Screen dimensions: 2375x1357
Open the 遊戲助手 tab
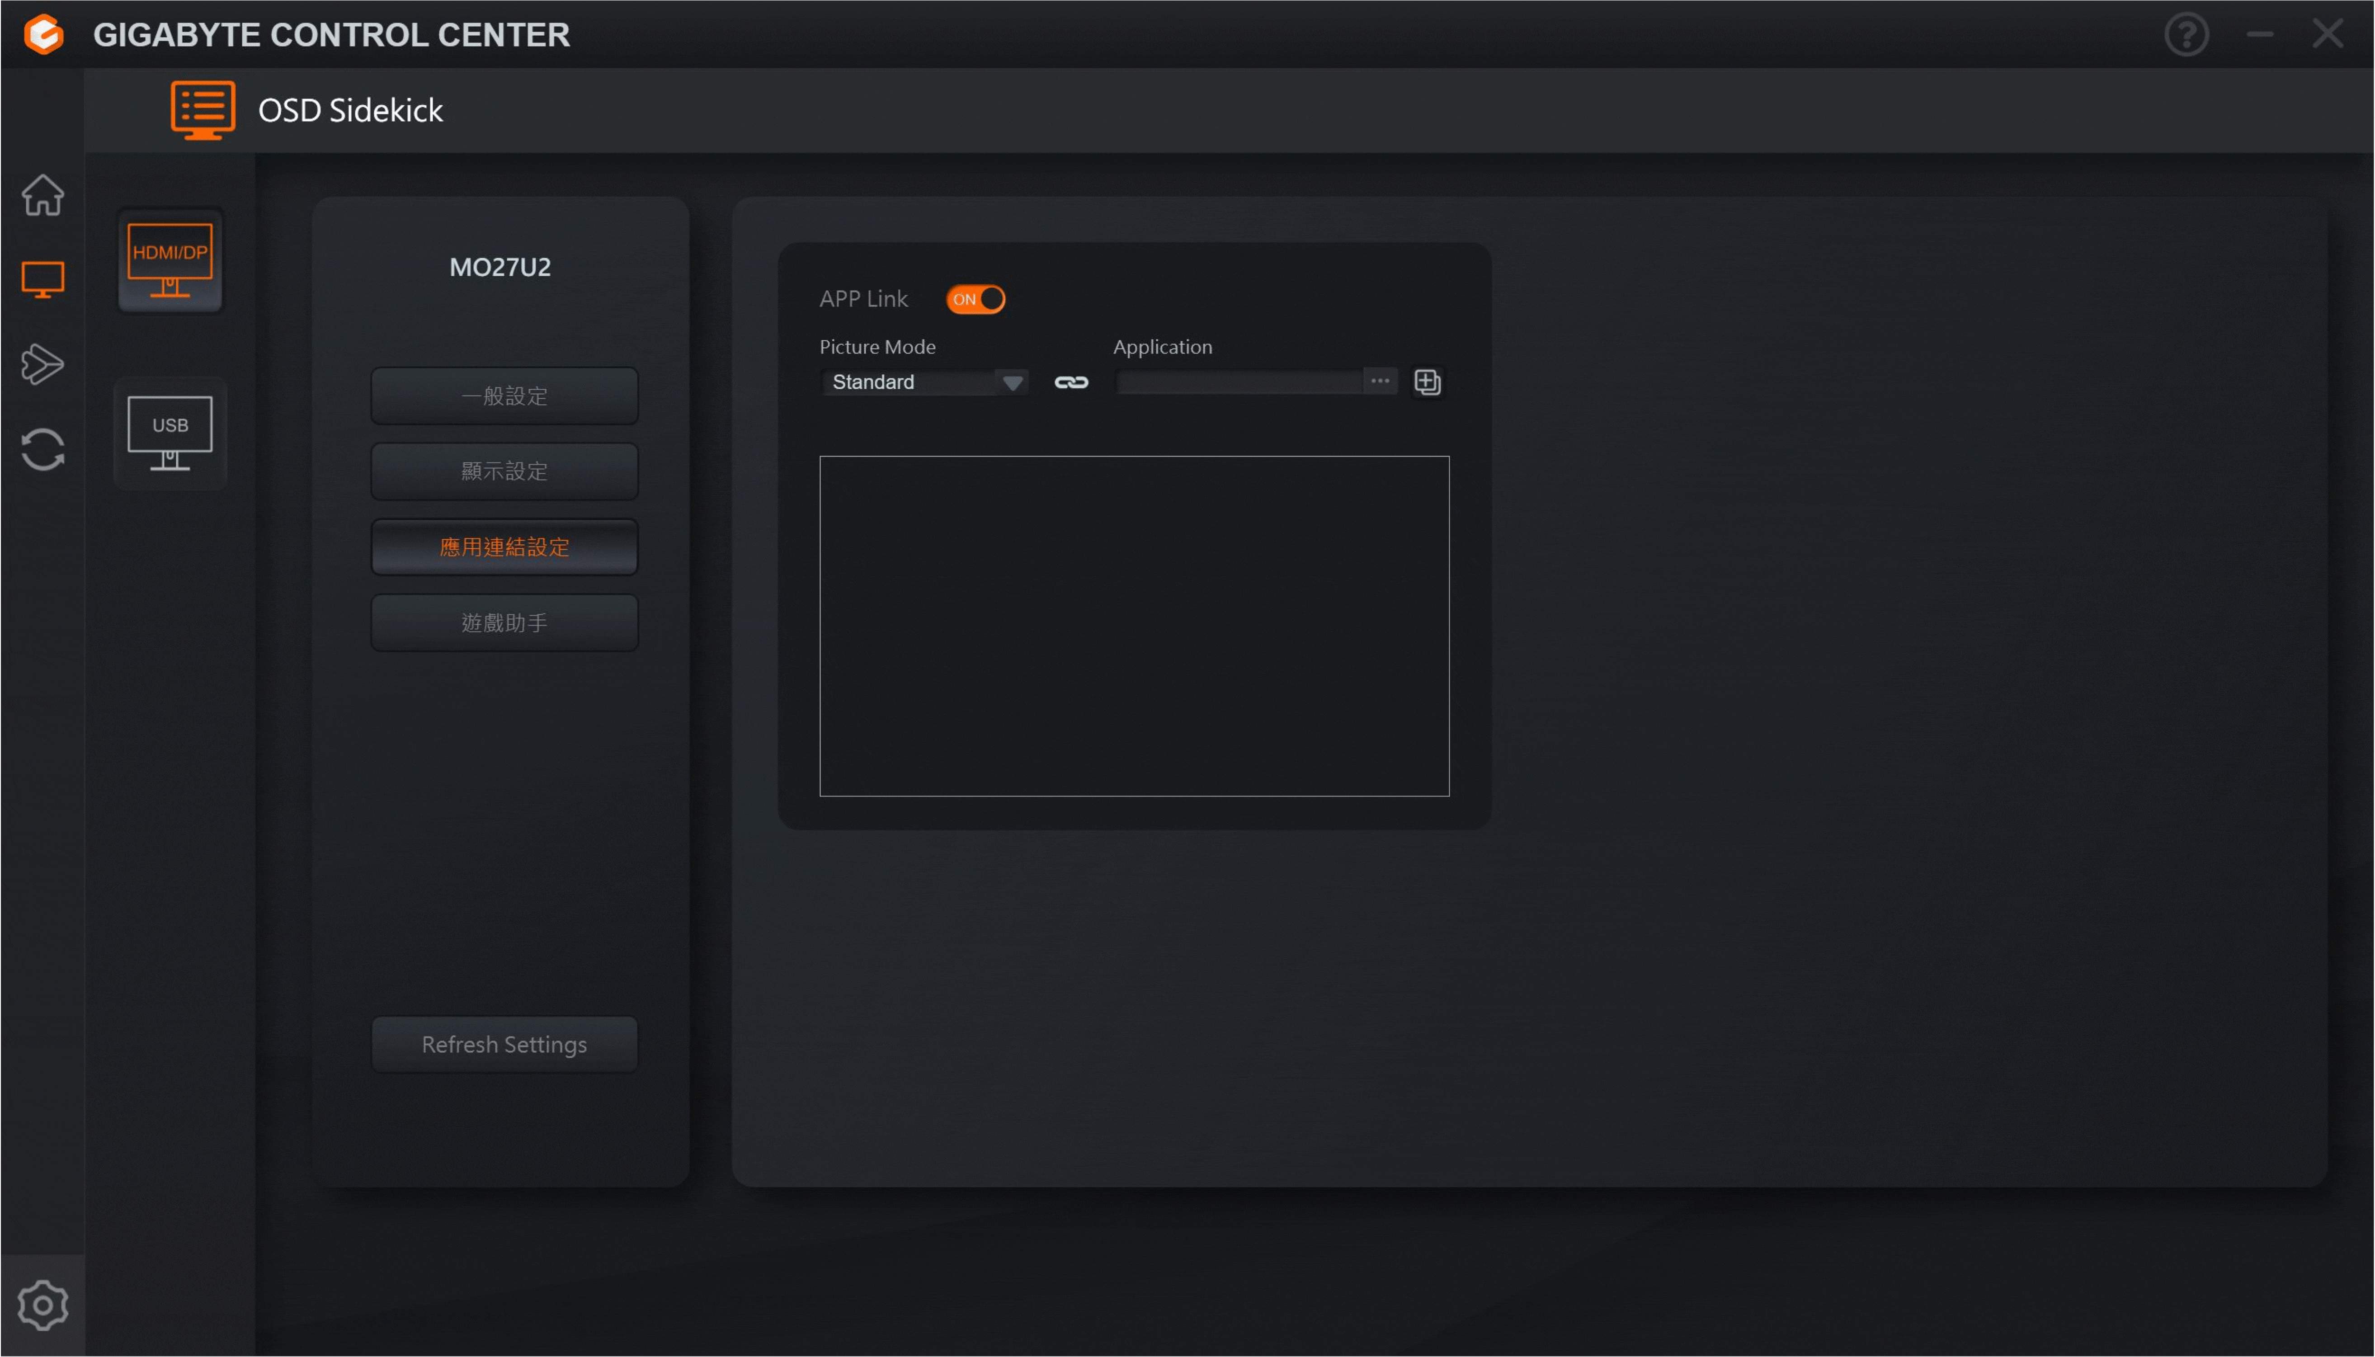[504, 622]
